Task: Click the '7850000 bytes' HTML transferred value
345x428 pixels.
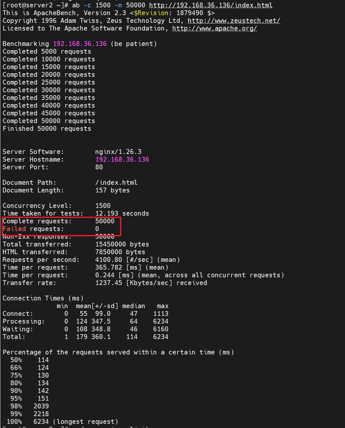Action: click(x=120, y=252)
